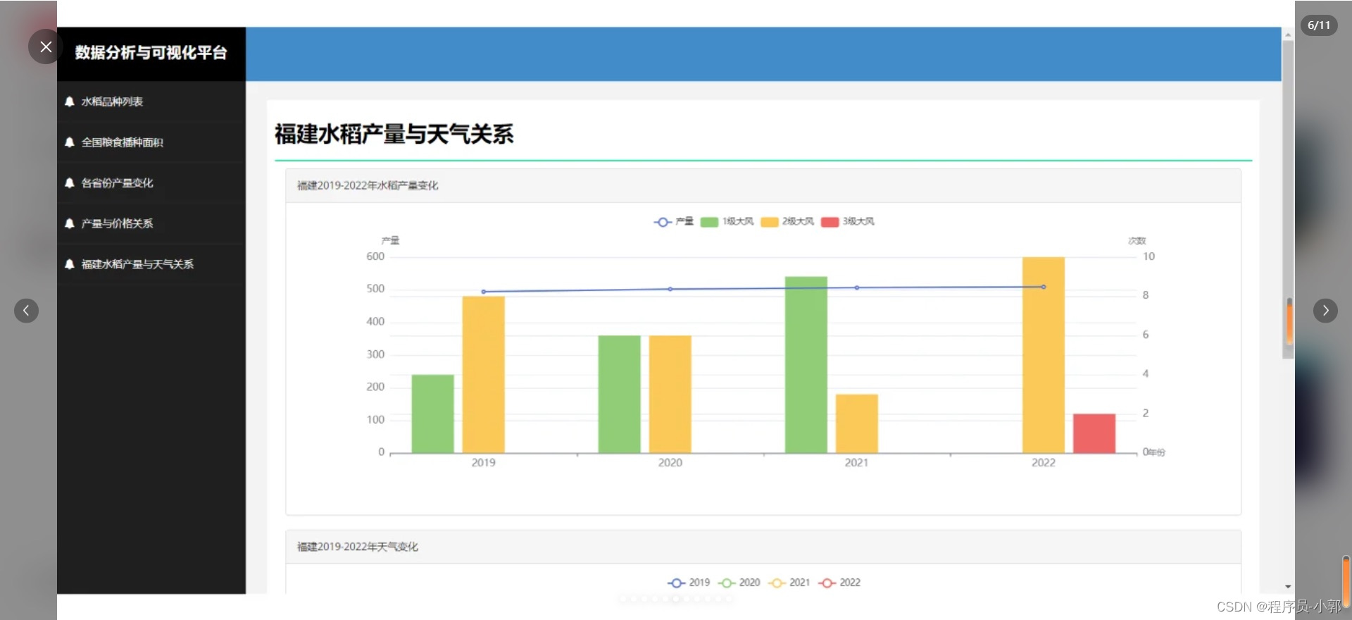The height and width of the screenshot is (620, 1352).
Task: Click the 6/11 image counter
Action: (1319, 25)
